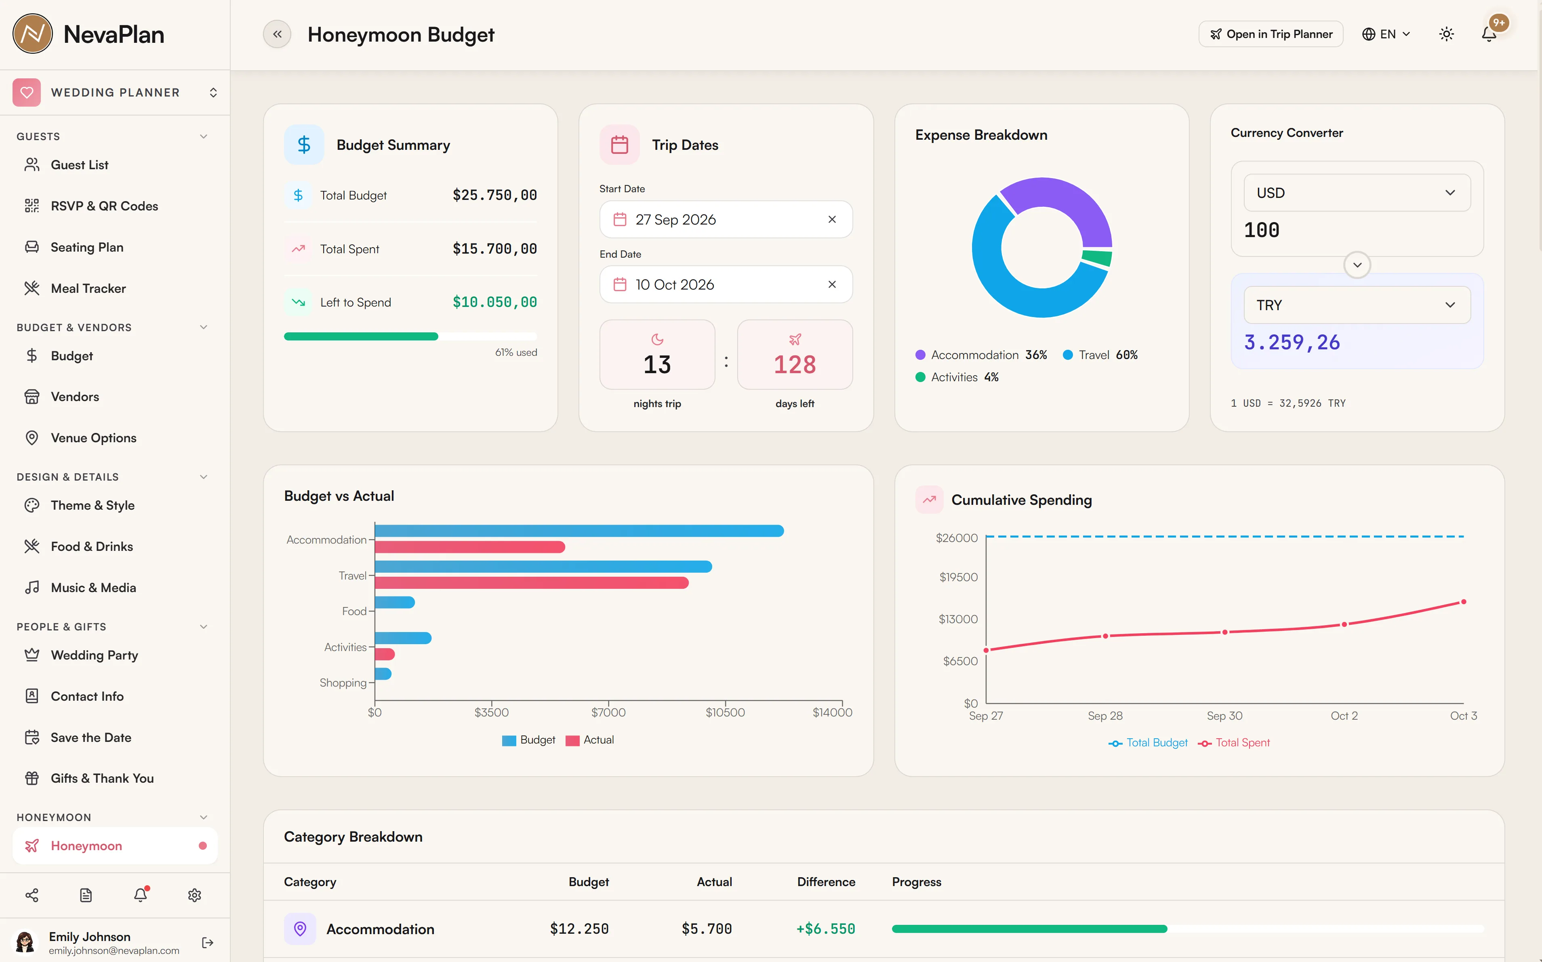Viewport: 1542px width, 962px height.
Task: Toggle light/dark theme sun icon
Action: pyautogui.click(x=1447, y=34)
